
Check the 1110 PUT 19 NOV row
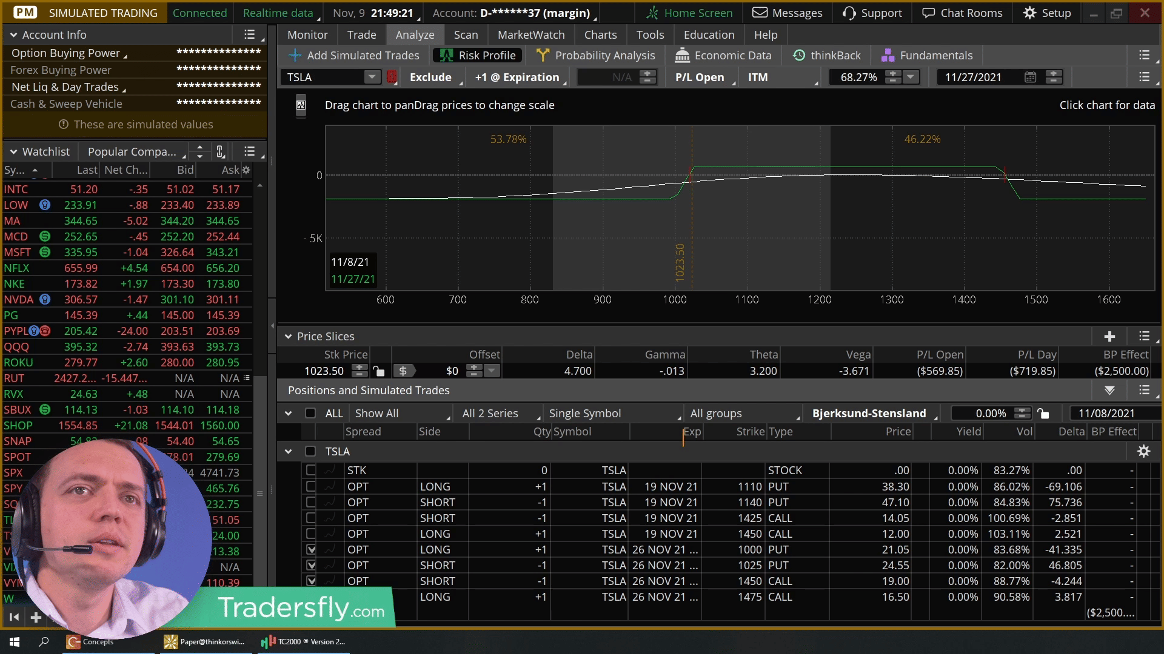pos(311,486)
